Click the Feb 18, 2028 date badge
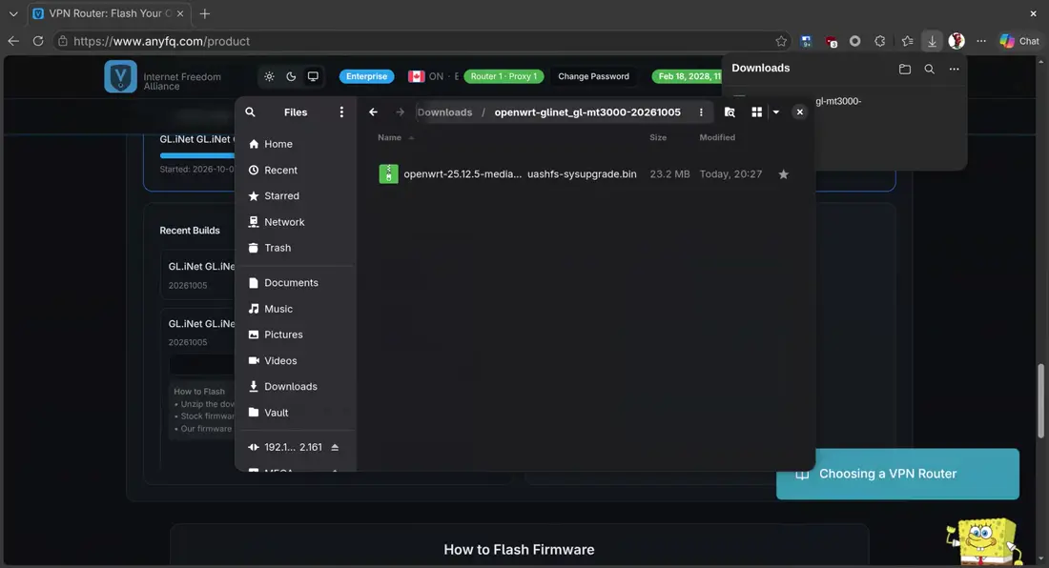Image resolution: width=1049 pixels, height=568 pixels. click(x=687, y=76)
